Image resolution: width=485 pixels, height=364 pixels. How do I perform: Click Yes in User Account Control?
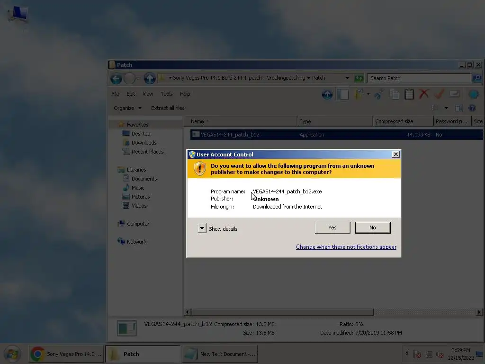(332, 227)
